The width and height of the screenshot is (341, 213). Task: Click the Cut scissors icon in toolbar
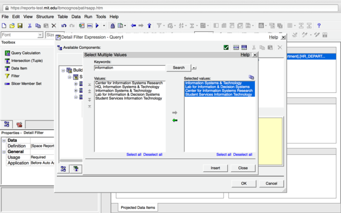tap(30, 26)
